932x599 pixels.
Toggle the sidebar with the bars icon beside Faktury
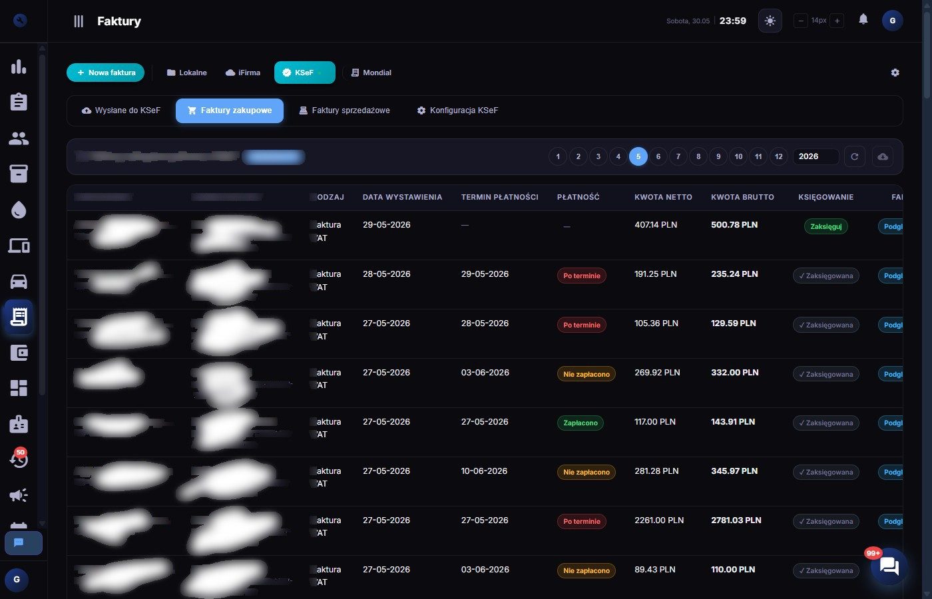click(x=79, y=21)
